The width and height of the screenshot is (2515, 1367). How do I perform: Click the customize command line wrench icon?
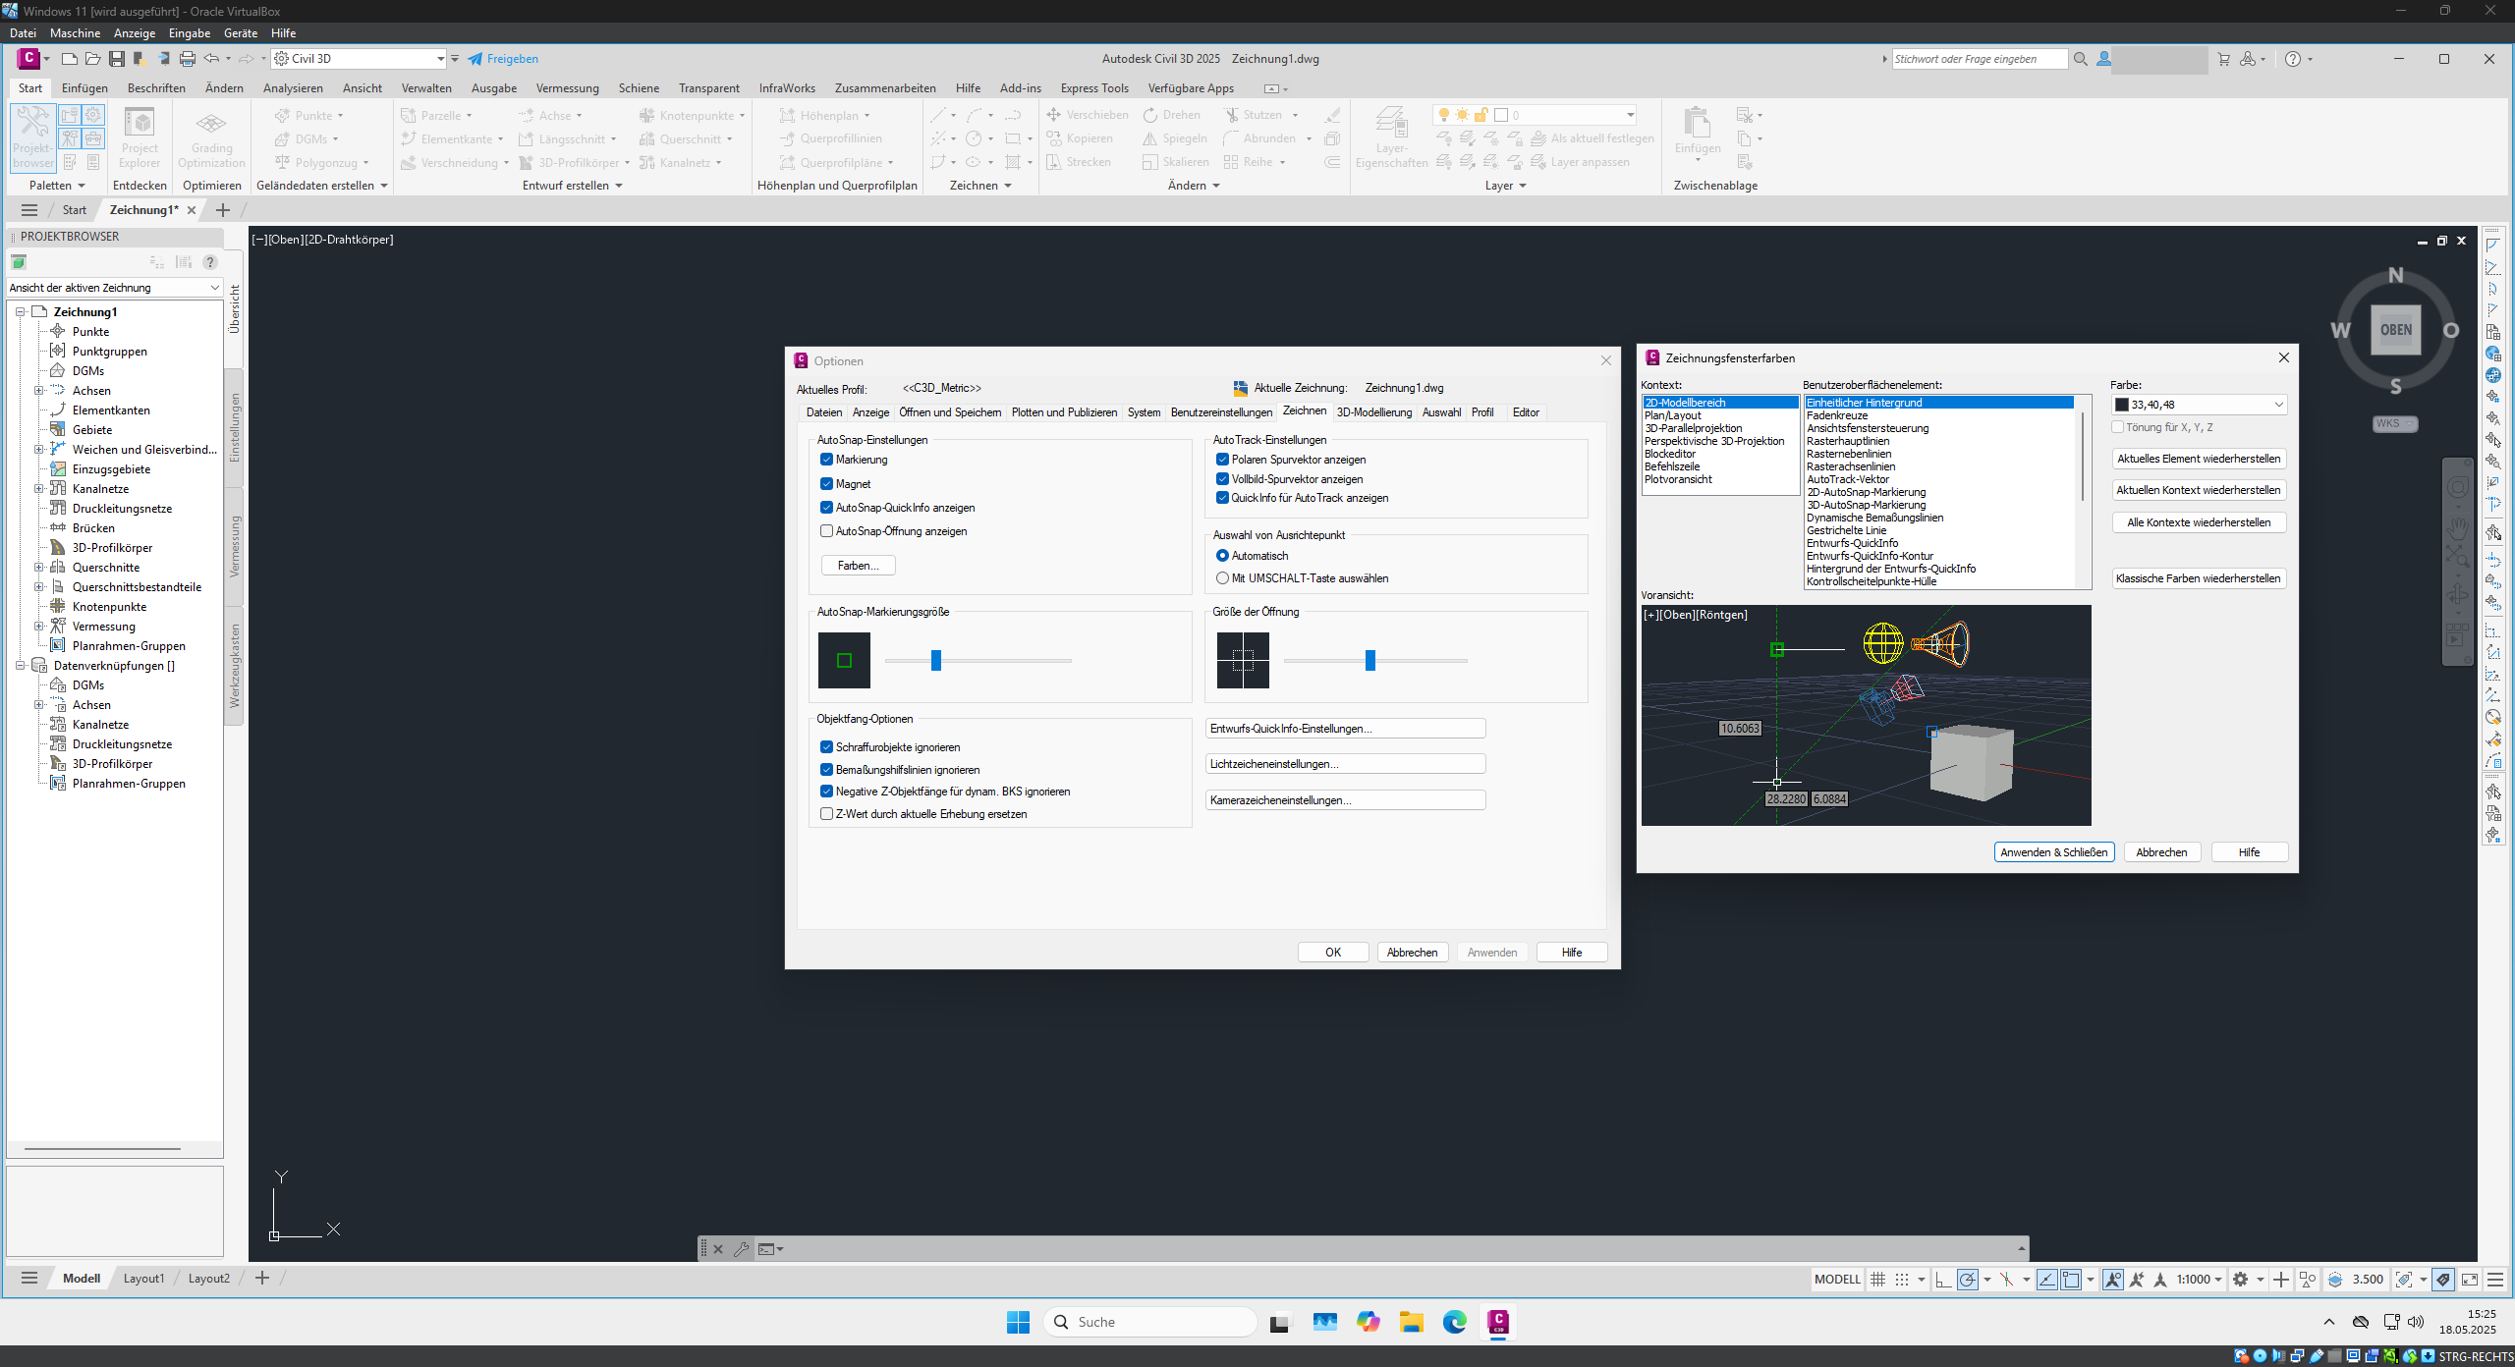tap(741, 1249)
